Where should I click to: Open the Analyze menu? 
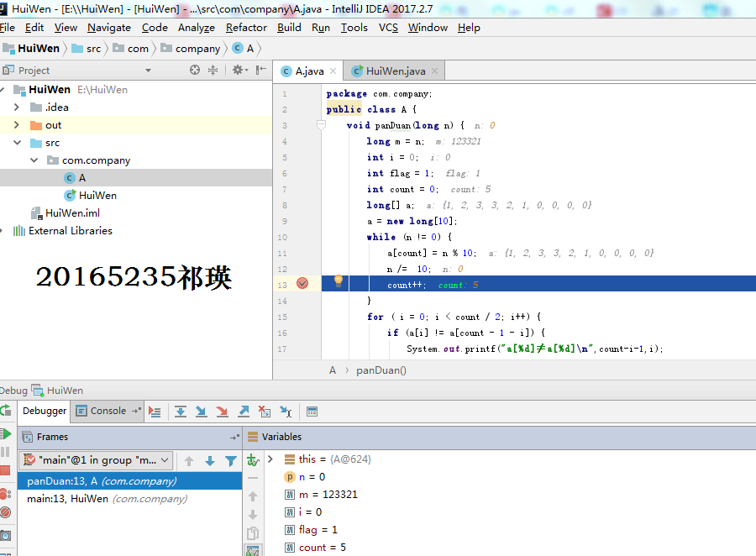pos(197,28)
